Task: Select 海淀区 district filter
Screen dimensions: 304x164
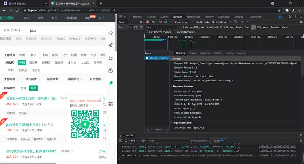Action: (x=33, y=63)
